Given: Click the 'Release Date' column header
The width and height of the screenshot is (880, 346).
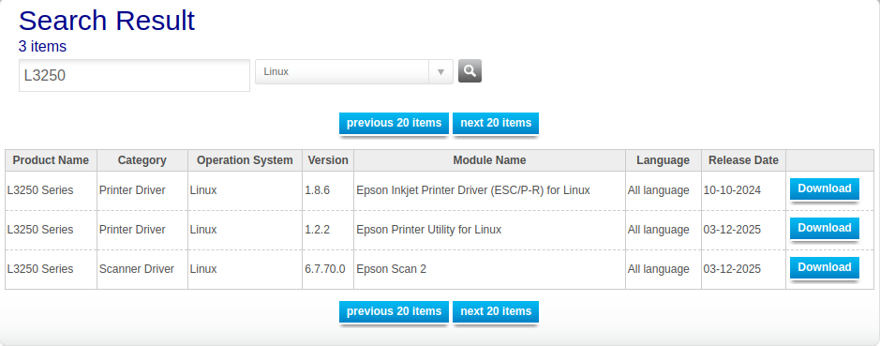Looking at the screenshot, I should (x=743, y=160).
